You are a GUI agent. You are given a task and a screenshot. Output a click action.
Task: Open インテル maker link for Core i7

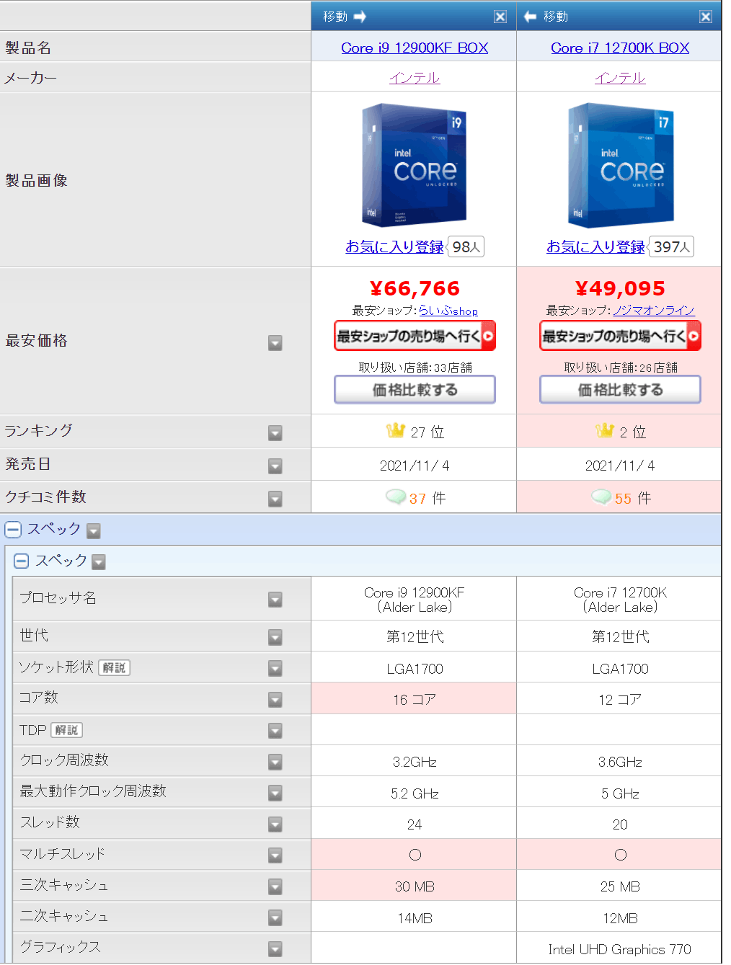click(620, 78)
